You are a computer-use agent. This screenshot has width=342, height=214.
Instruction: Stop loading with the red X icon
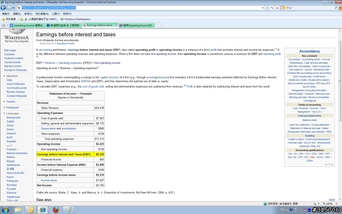point(277,8)
